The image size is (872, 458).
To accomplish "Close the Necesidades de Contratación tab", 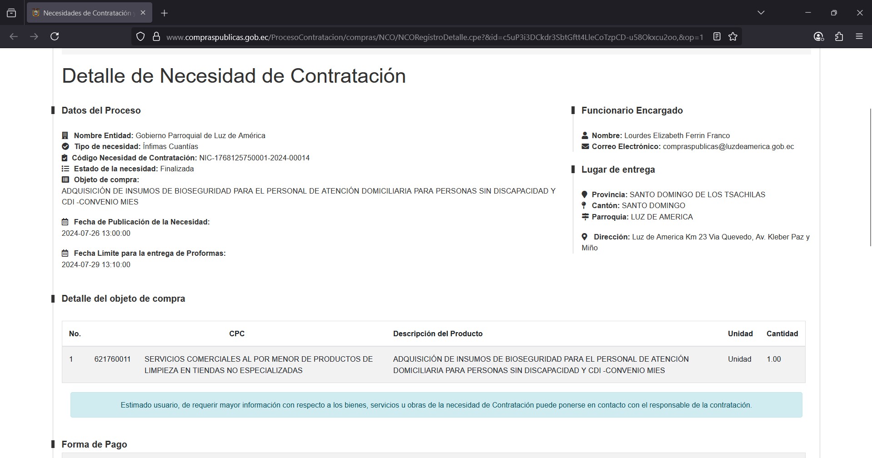I will 143,13.
